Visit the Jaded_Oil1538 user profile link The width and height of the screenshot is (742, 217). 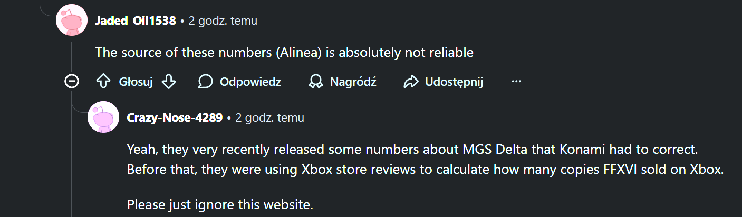[x=136, y=21]
